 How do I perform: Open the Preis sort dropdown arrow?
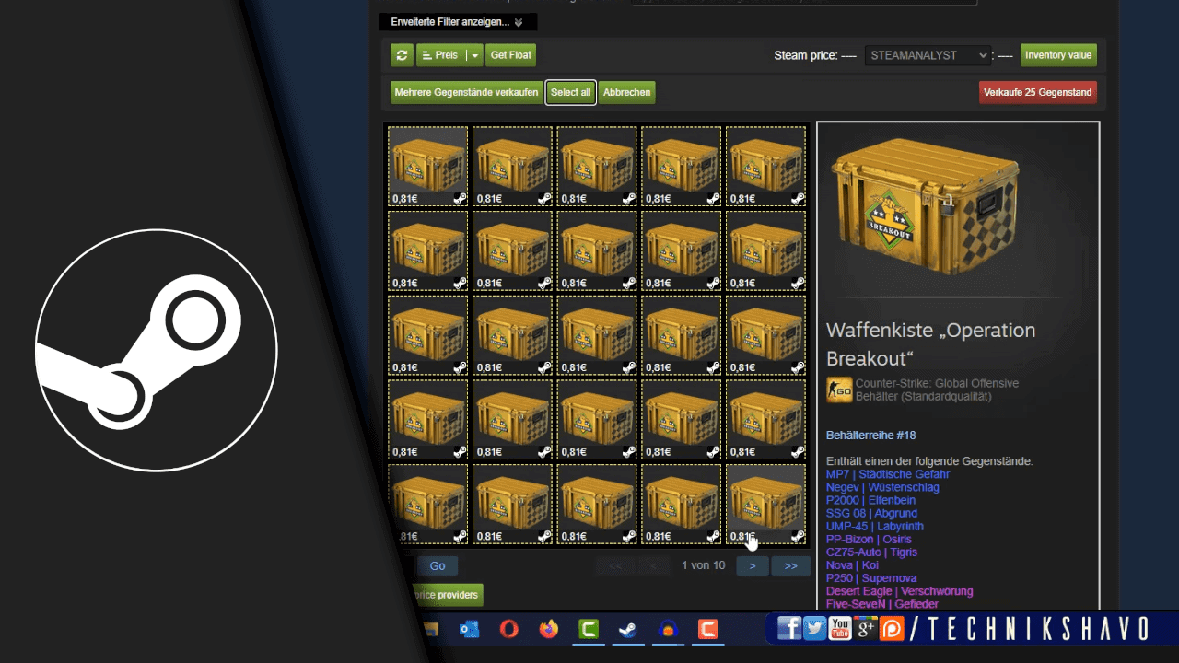474,55
